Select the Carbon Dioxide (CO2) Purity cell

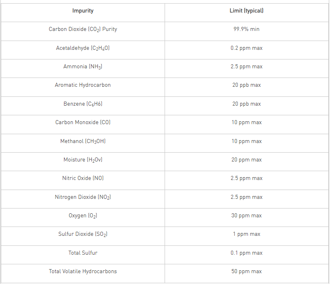coord(83,29)
